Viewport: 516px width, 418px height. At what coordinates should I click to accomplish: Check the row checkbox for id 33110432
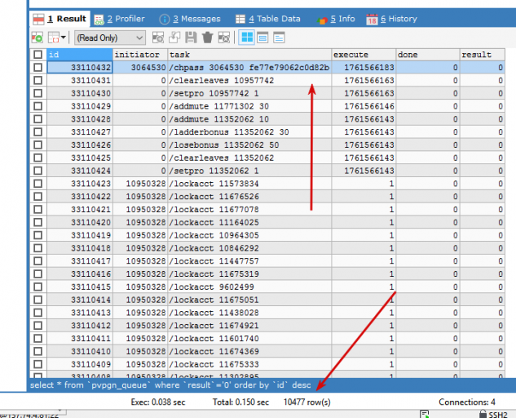point(37,67)
